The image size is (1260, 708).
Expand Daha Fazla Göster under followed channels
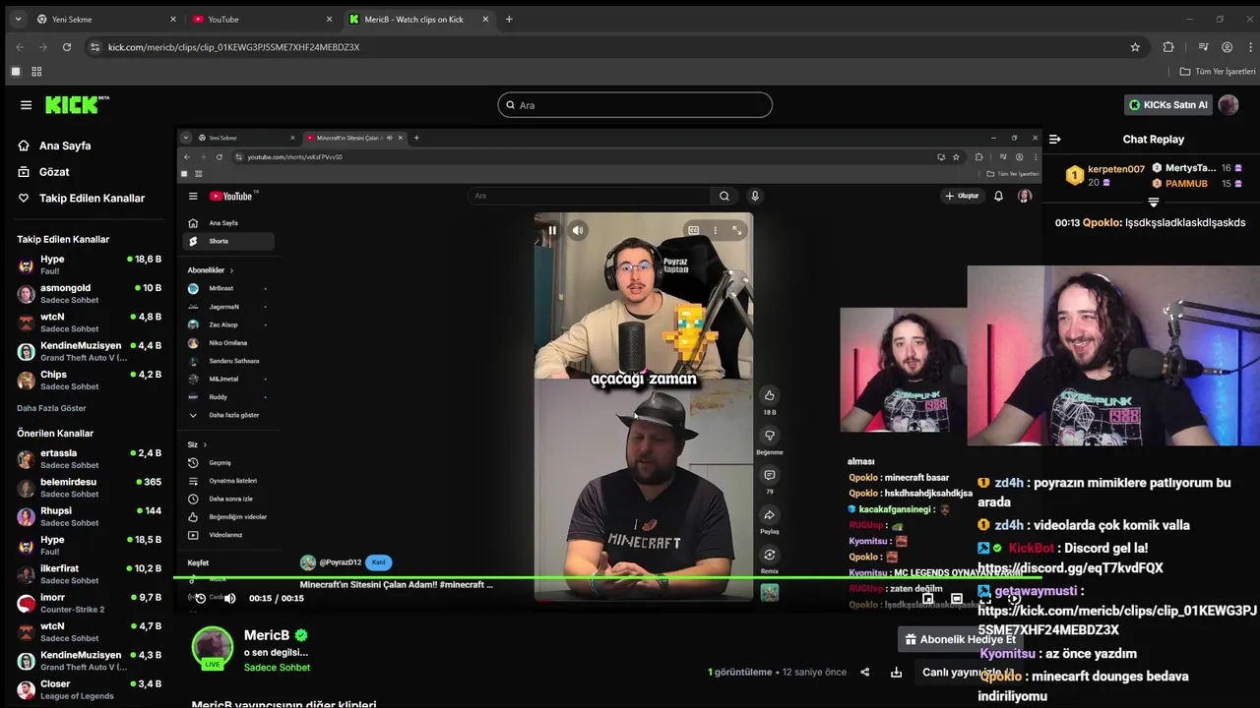[51, 408]
